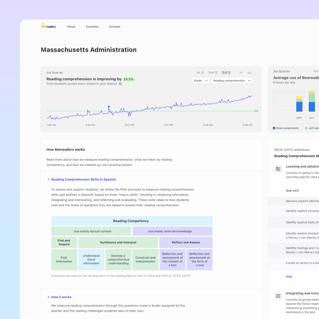
Task: Click the chevron beside Reading Comprehension Skills in Spanish
Action: tap(48, 179)
